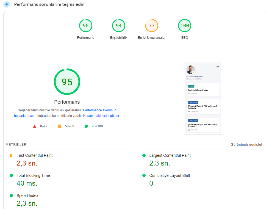This screenshot has height=209, width=269.
Task: Go to the SEO 100 score gauge
Action: tap(184, 26)
